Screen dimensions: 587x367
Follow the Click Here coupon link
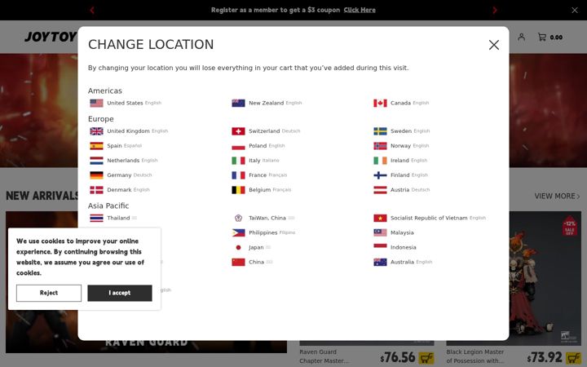360,10
